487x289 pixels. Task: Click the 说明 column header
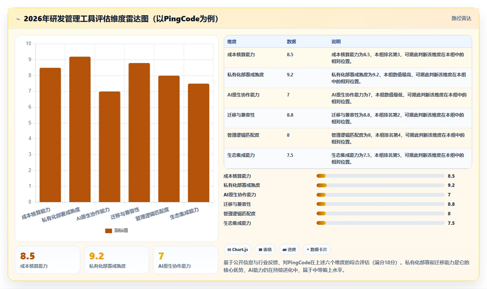(x=336, y=42)
